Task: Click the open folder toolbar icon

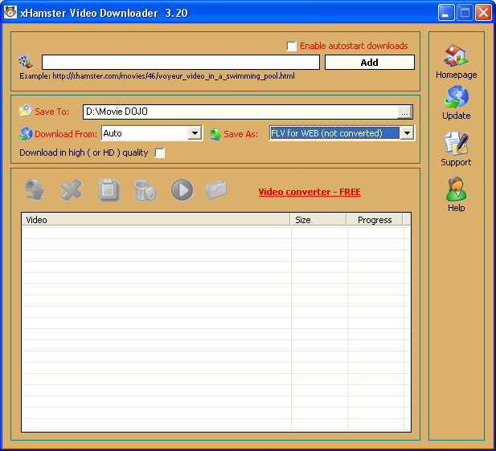Action: pyautogui.click(x=216, y=189)
